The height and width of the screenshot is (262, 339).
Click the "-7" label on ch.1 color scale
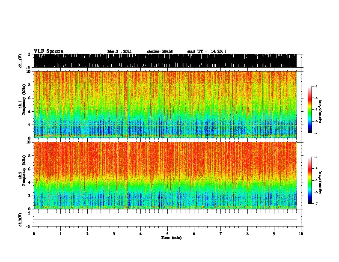tap(316, 133)
